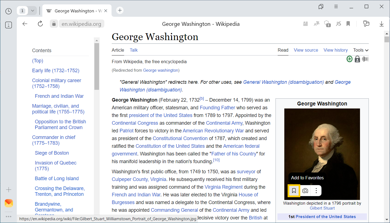Follow the Continental Congress link
Image resolution: width=390 pixels, height=223 pixels.
(135, 123)
